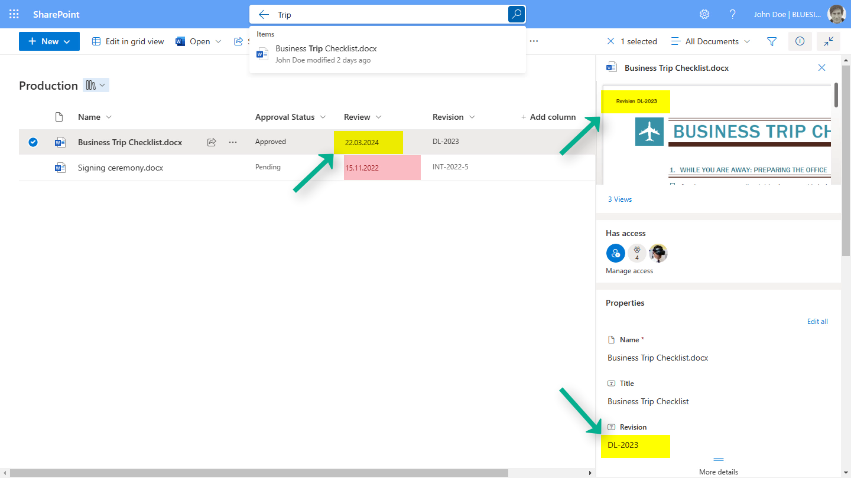This screenshot has width=851, height=478.
Task: Click the search magnifier icon
Action: 515,14
